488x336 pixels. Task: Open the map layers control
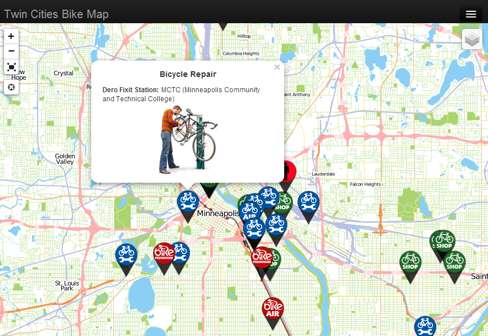pos(472,39)
